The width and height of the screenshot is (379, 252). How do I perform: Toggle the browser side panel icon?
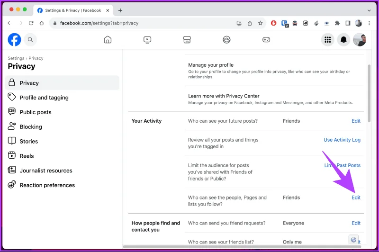(x=348, y=23)
